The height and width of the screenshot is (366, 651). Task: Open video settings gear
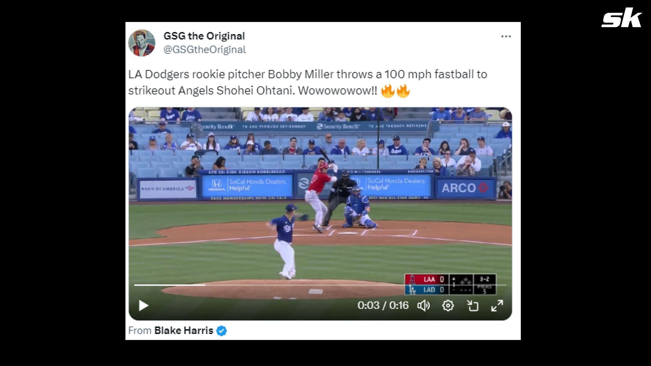pyautogui.click(x=448, y=306)
